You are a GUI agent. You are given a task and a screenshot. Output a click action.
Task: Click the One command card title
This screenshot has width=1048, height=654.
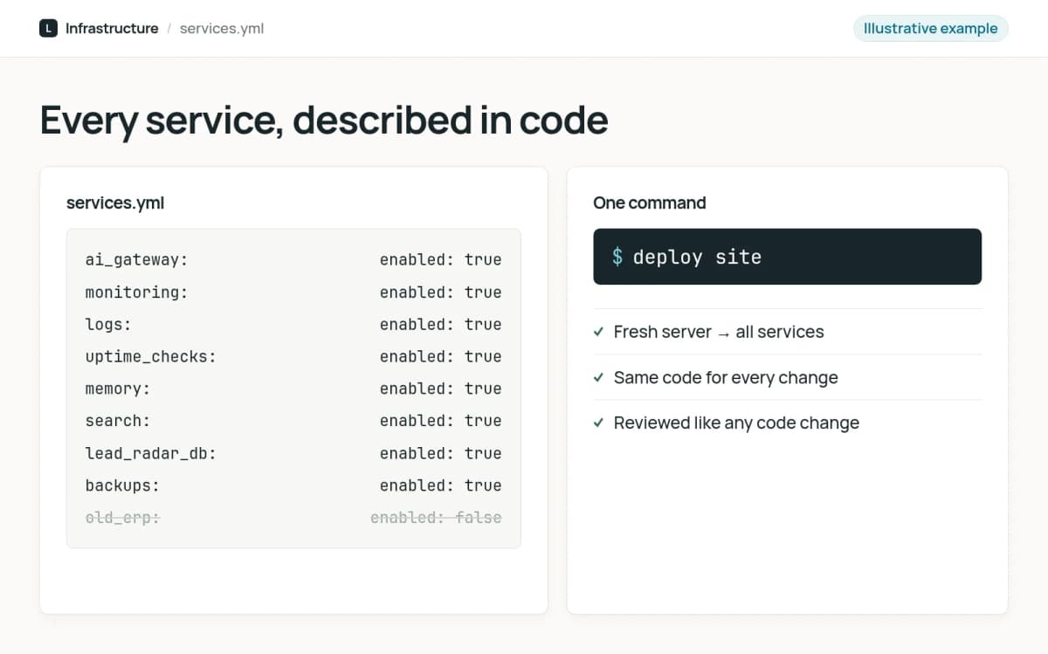(649, 203)
